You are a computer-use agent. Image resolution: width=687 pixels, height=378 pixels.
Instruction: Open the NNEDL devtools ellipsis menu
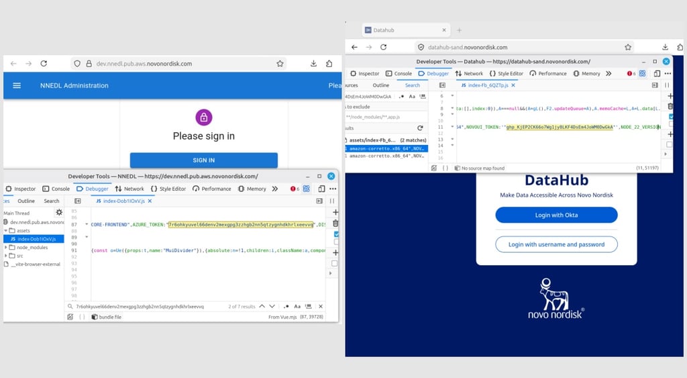[333, 189]
